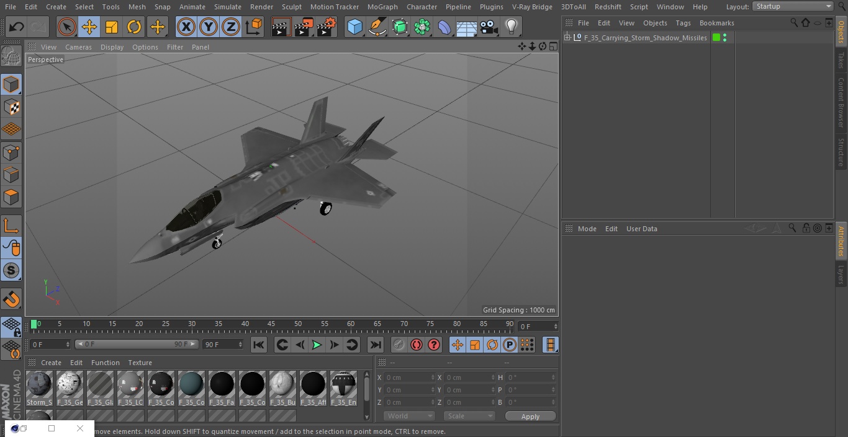Click the X position input field
Image resolution: width=848 pixels, height=437 pixels.
[409, 377]
